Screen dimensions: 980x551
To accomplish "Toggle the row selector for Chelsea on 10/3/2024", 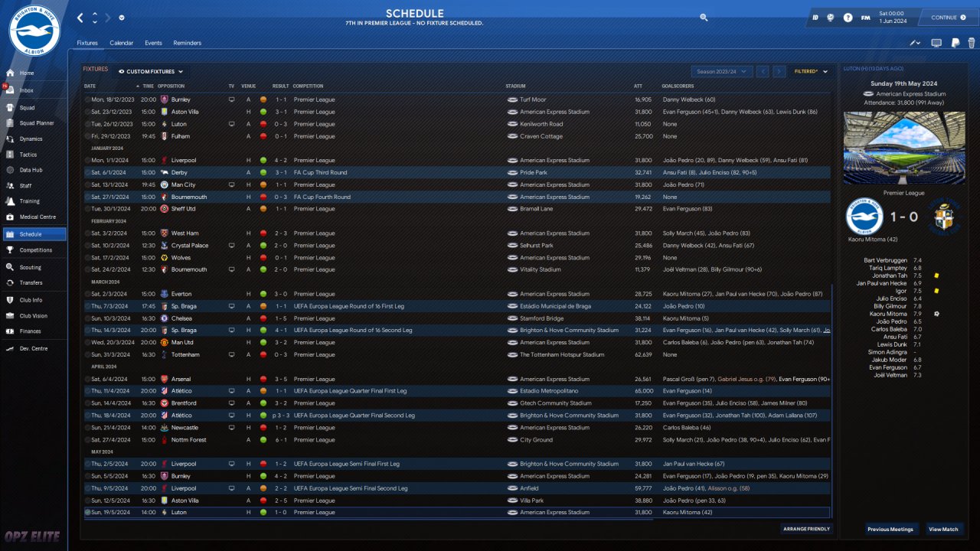I will click(x=87, y=318).
